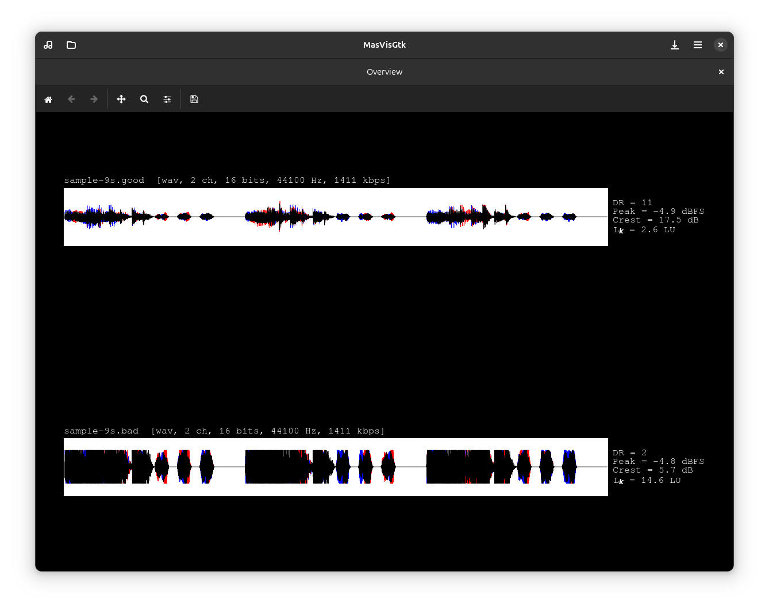Click the sample-9s.good waveform plot
Viewport: 769px width, 610px height.
[336, 217]
